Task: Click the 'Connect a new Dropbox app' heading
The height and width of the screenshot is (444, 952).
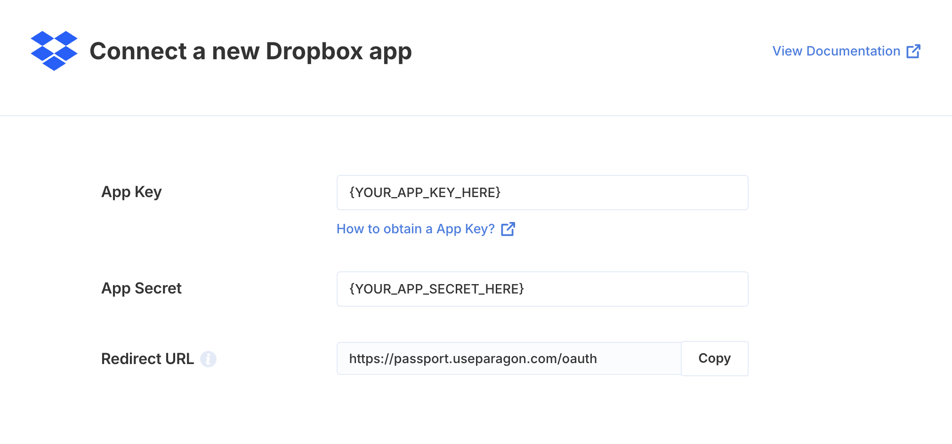Action: [x=250, y=51]
